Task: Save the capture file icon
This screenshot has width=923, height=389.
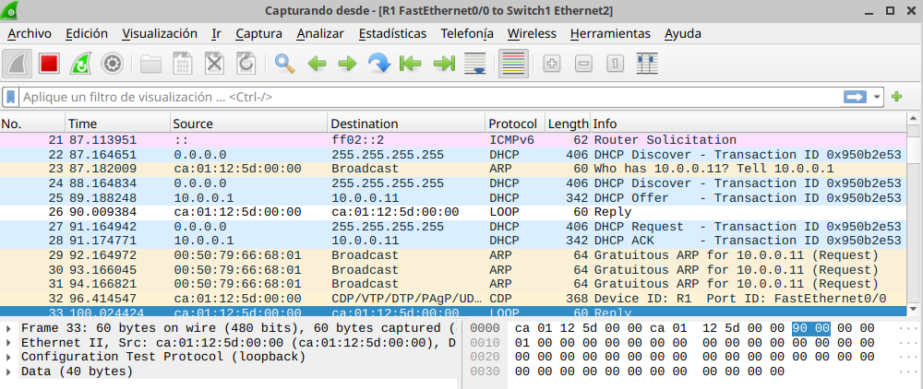Action: tap(183, 64)
